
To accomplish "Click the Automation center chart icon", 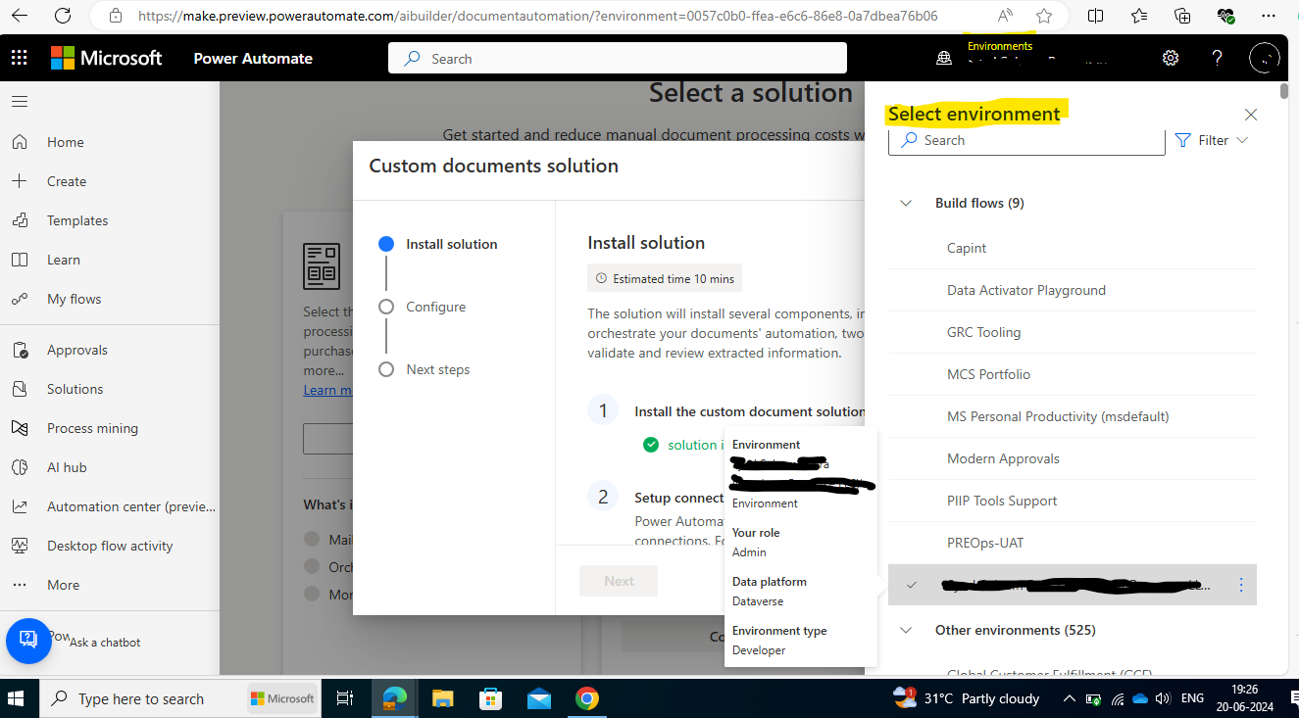I will (20, 506).
